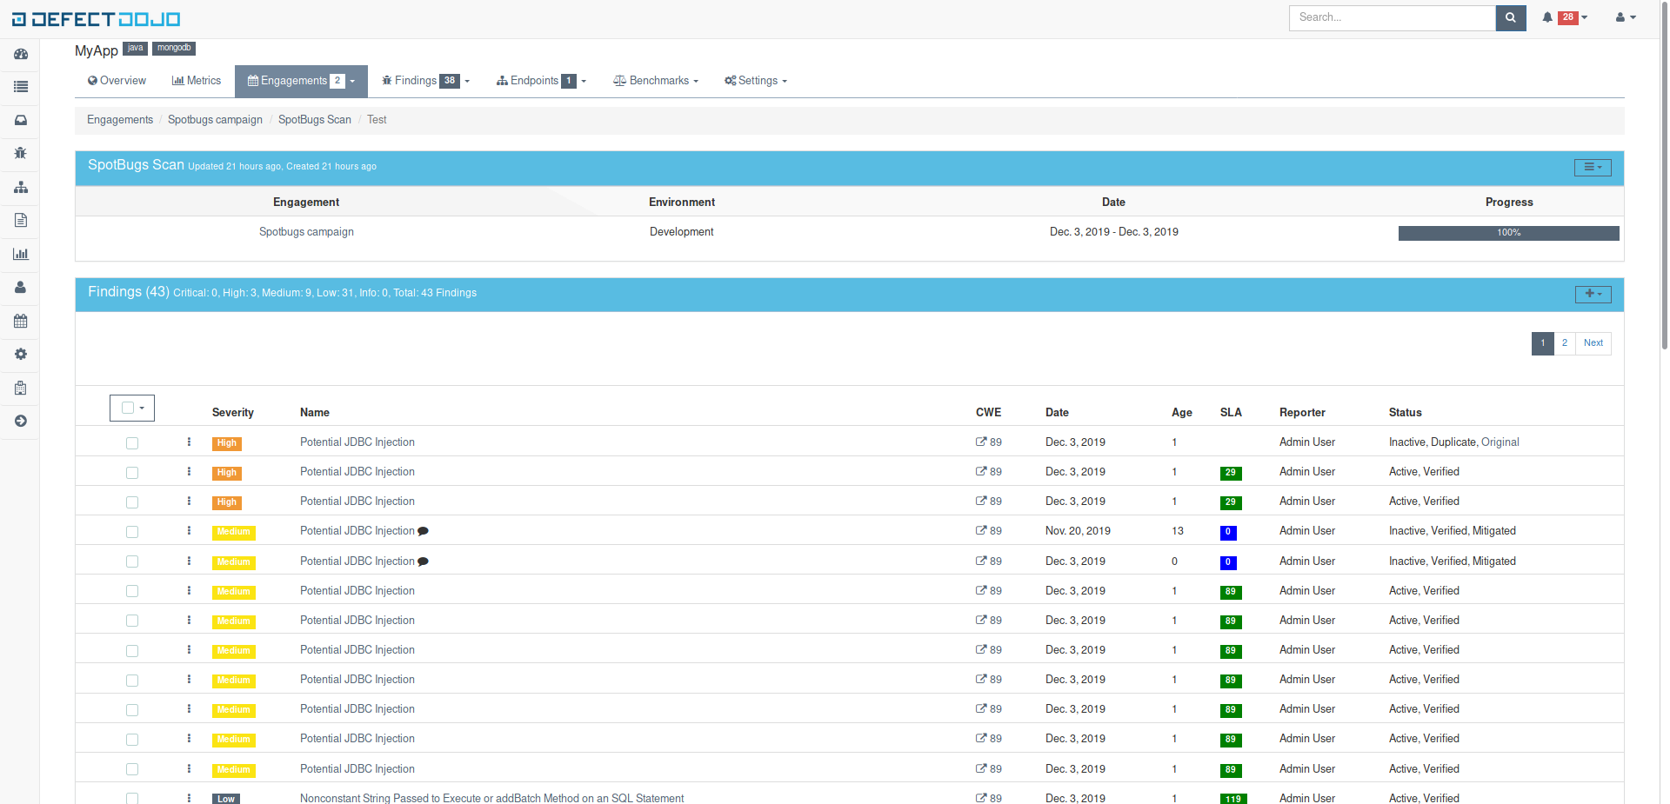Image resolution: width=1670 pixels, height=804 pixels.
Task: Open the endpoints sitemap icon in the sidebar
Action: click(x=21, y=187)
